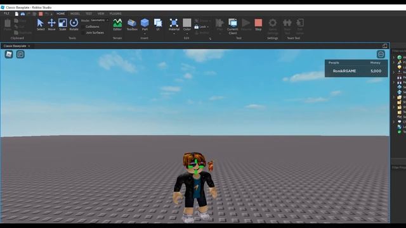The width and height of the screenshot is (406, 228).
Task: Click the maximize viewport icon on tab bar
Action: (385, 46)
